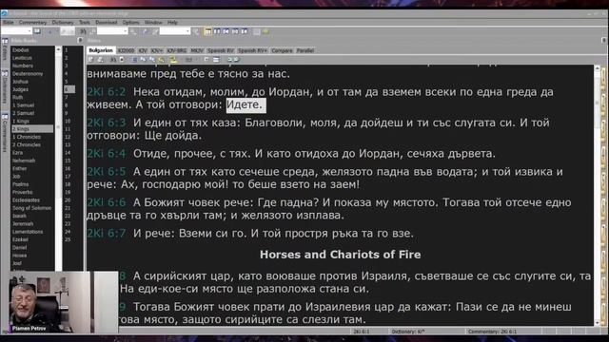
Task: Select the book 2 Kings
Action: (32, 129)
